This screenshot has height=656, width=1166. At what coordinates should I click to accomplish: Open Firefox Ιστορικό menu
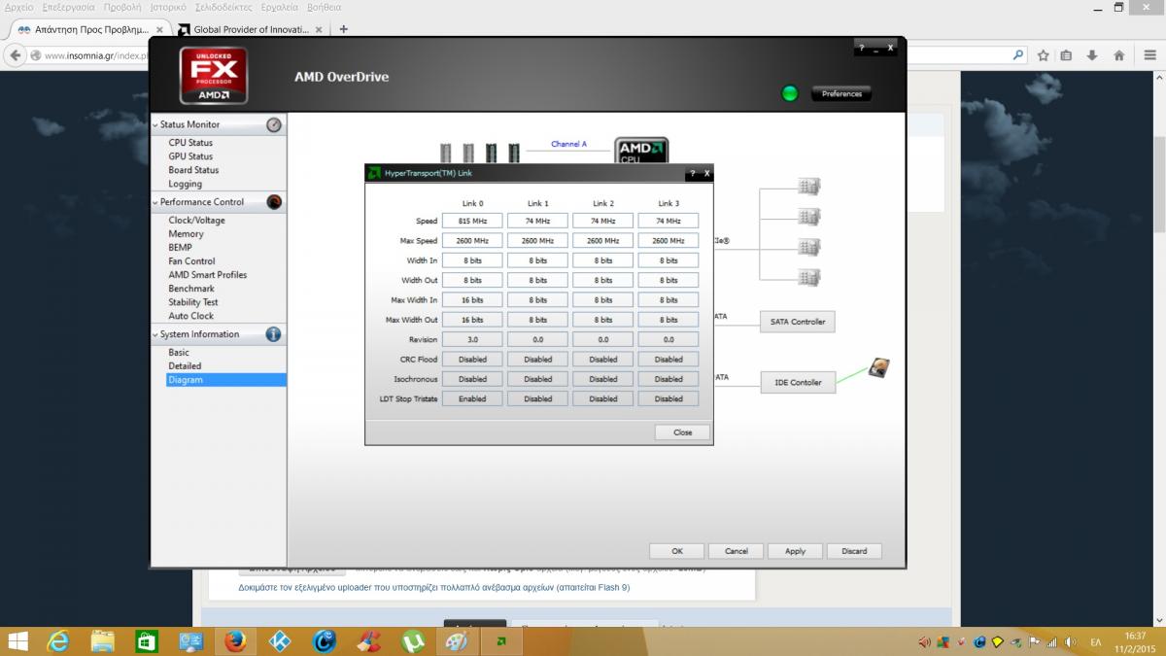pos(168,7)
